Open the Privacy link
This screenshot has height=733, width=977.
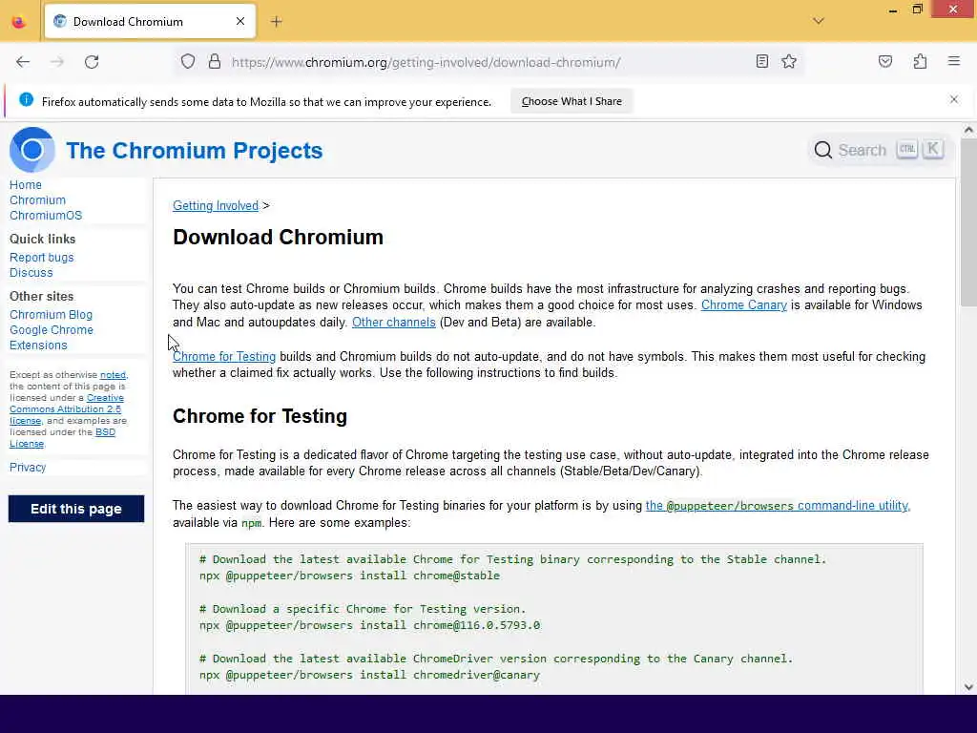(x=28, y=467)
